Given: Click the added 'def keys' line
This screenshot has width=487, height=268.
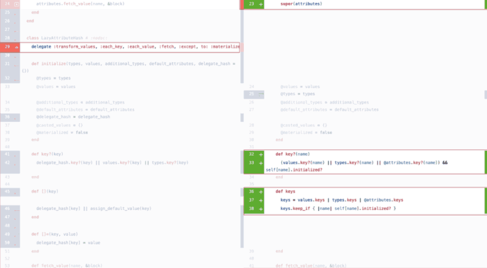Looking at the screenshot, I should (x=285, y=191).
